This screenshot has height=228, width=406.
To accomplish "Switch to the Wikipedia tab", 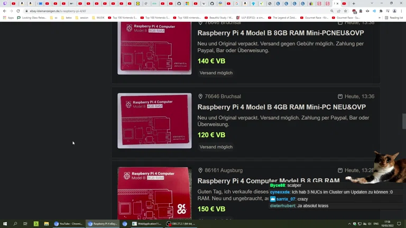I will [x=204, y=4].
